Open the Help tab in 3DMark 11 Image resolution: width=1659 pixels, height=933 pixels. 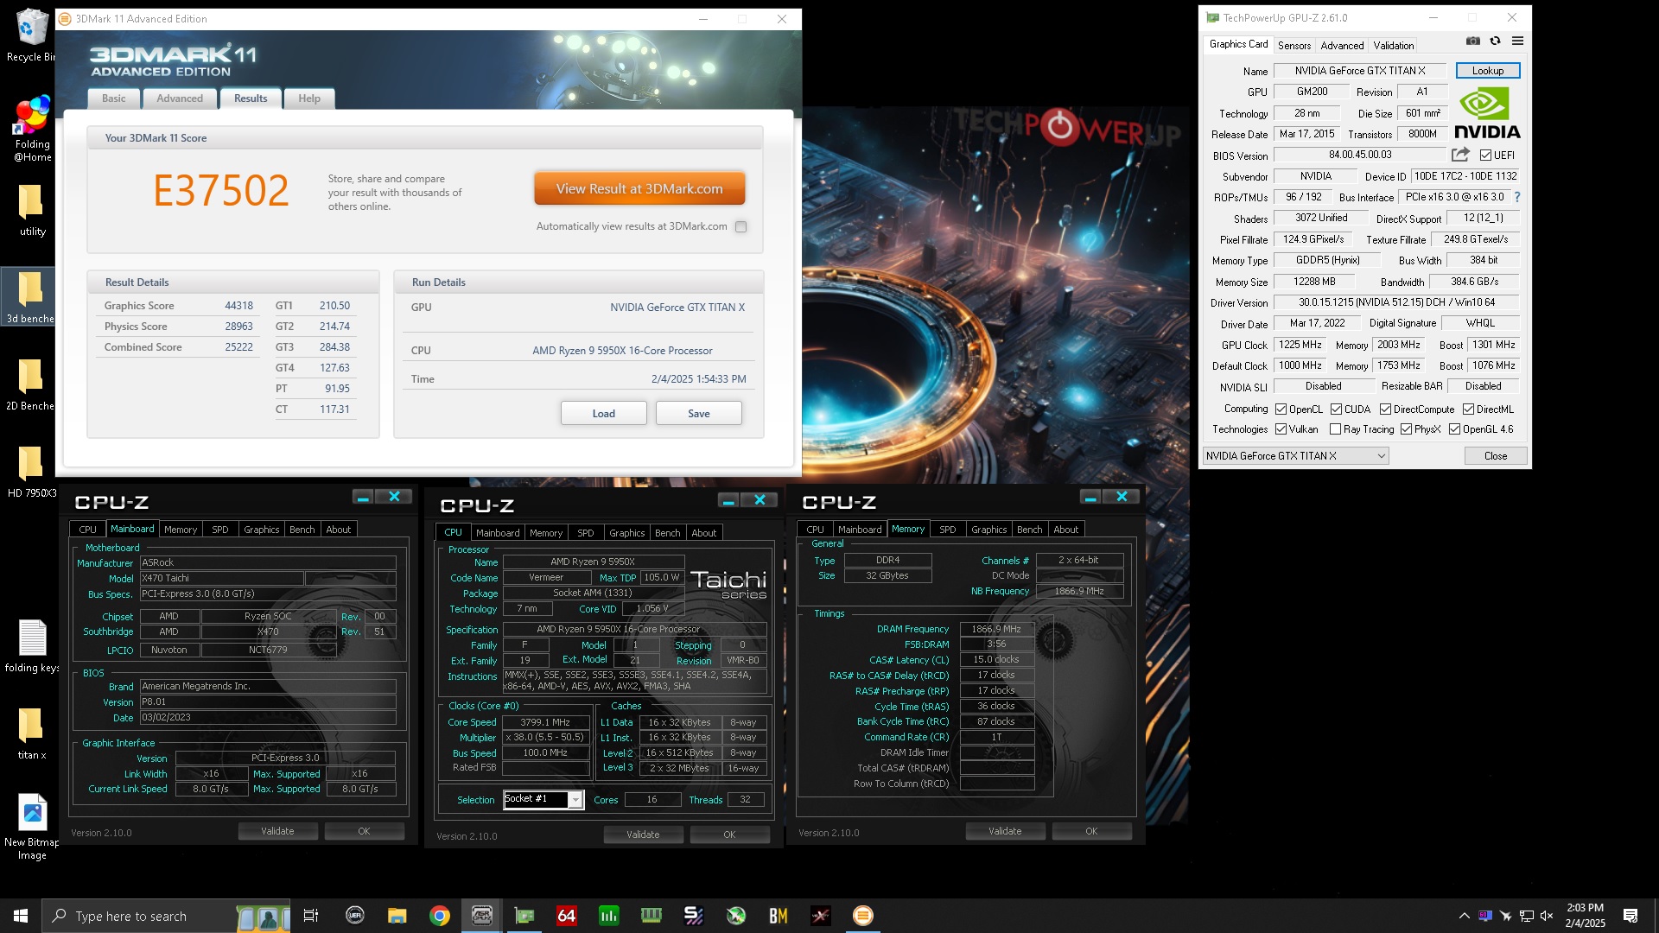point(309,98)
